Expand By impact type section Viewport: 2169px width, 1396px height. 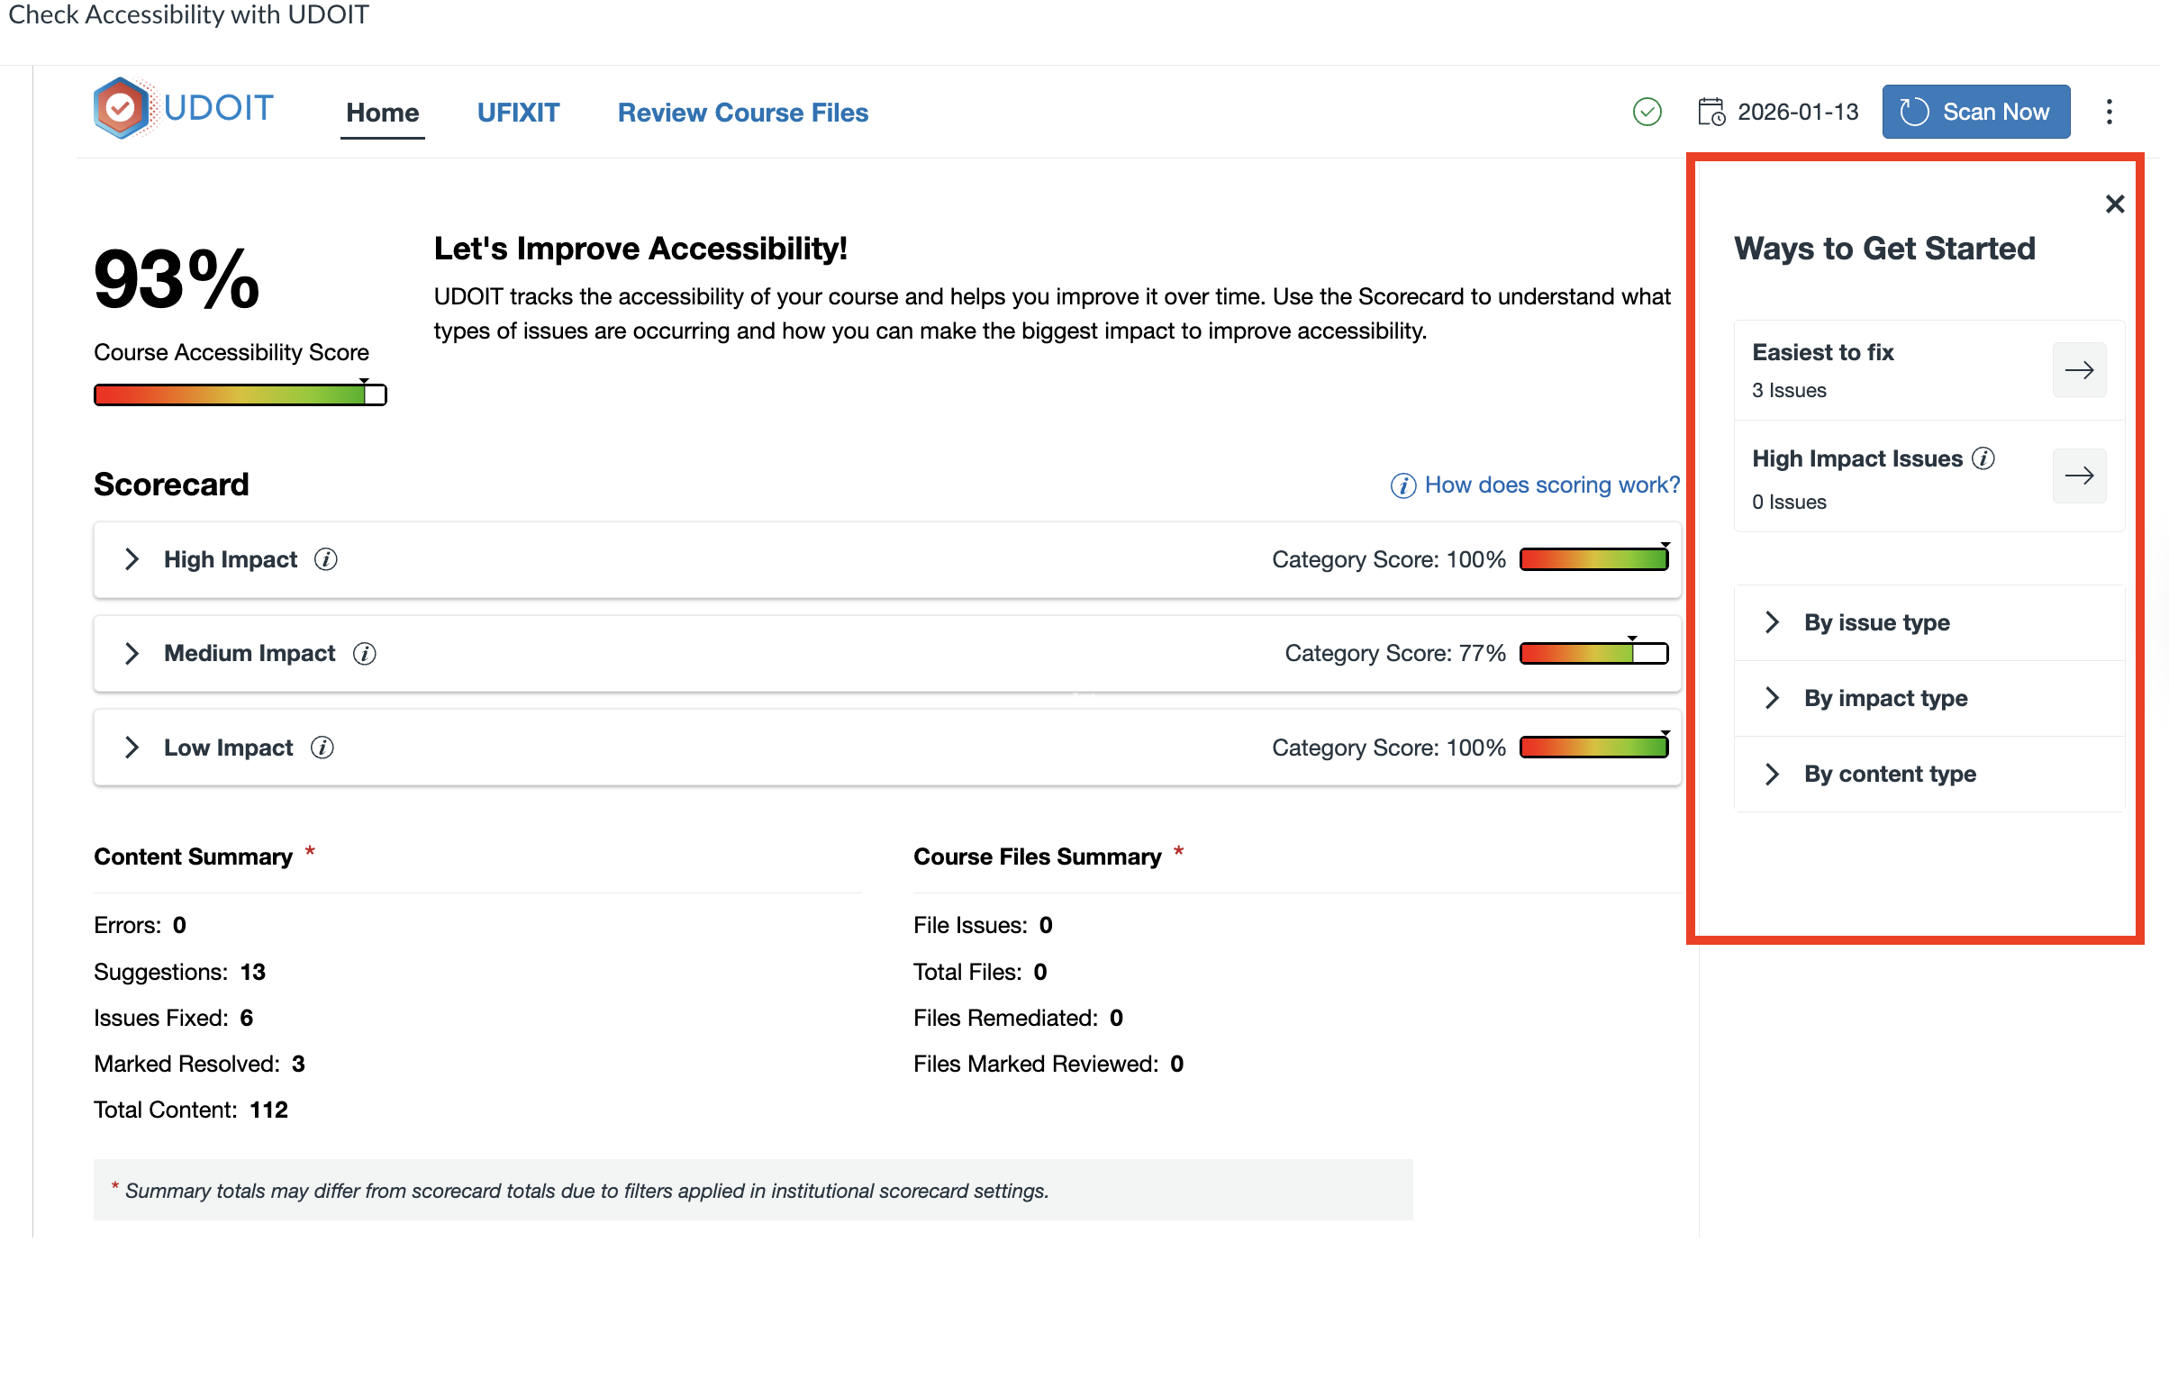pos(1929,698)
